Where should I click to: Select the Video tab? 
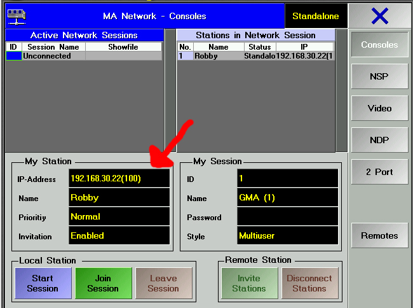tap(379, 108)
